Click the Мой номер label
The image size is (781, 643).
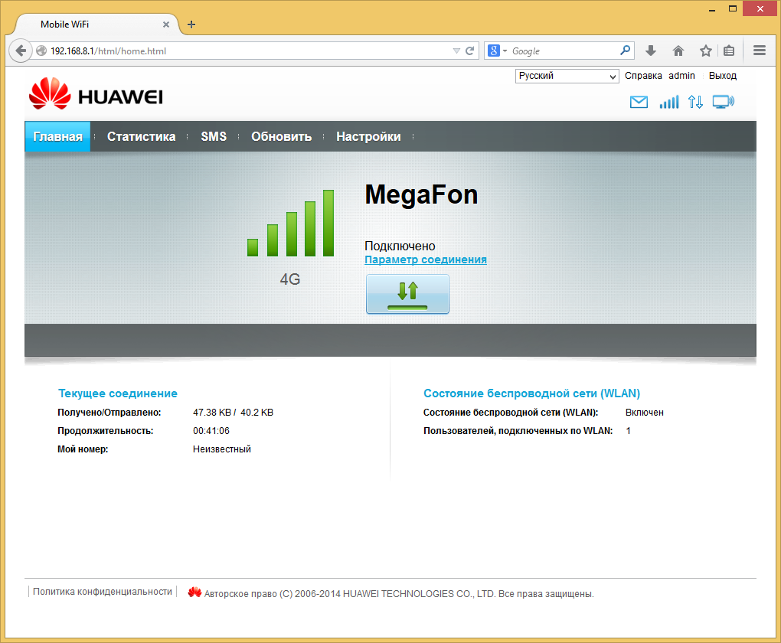[x=83, y=449]
